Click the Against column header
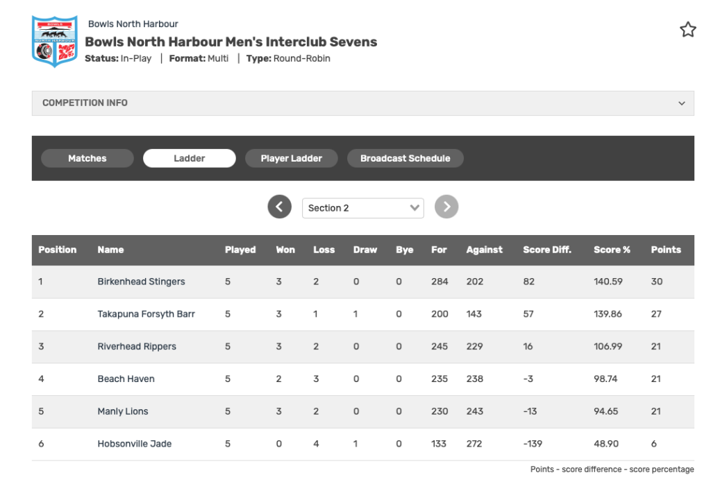Image resolution: width=711 pixels, height=484 pixels. (484, 250)
